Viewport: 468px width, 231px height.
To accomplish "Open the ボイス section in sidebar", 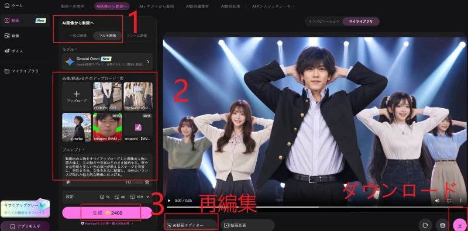I will (x=13, y=51).
